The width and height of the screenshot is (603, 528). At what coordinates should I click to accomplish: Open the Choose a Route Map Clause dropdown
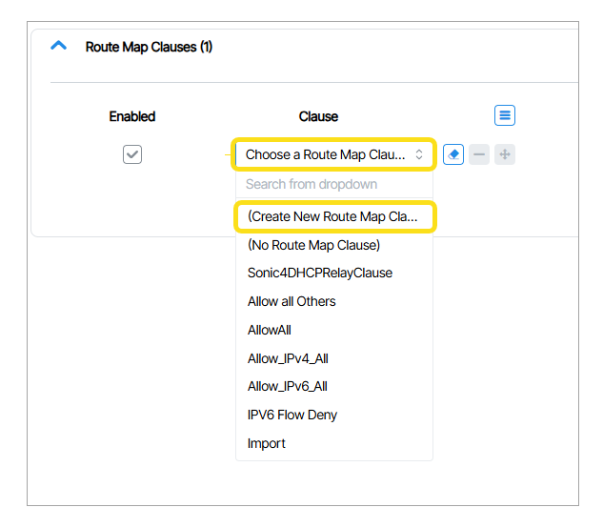333,154
